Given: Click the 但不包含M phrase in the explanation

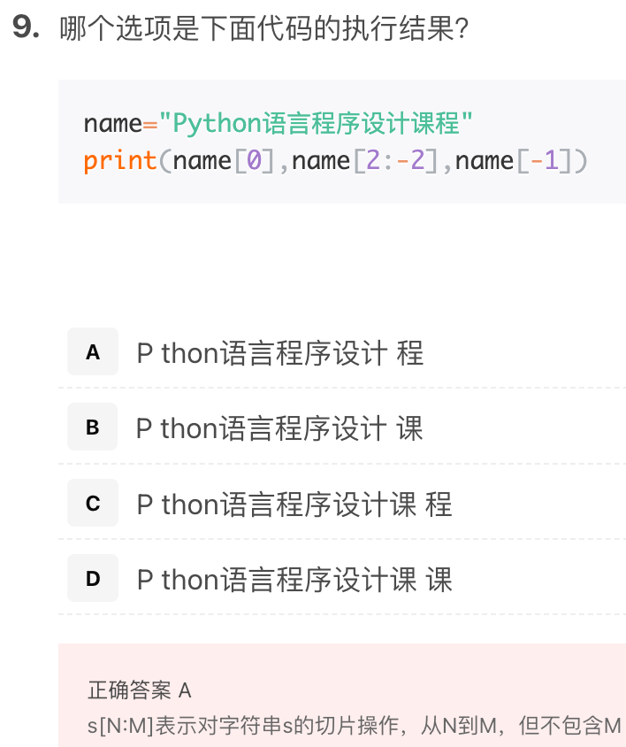Looking at the screenshot, I should click(x=569, y=726).
